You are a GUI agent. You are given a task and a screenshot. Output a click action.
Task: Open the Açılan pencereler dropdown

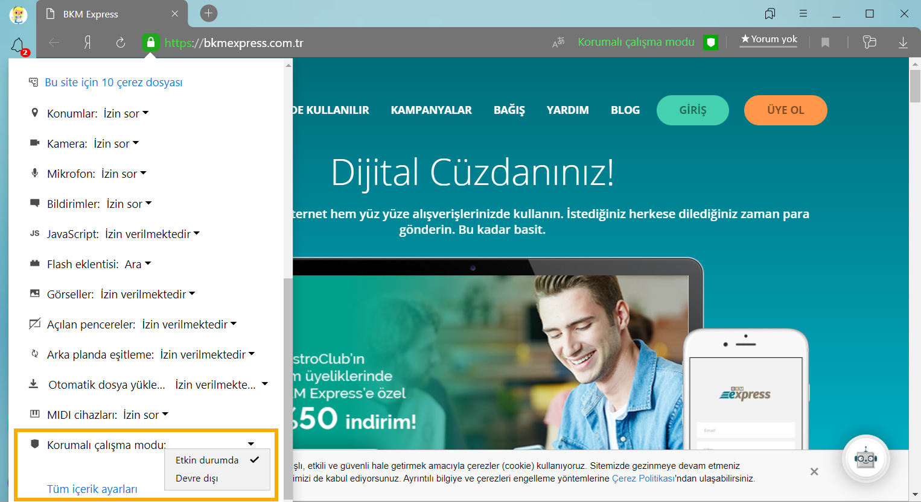pos(190,324)
